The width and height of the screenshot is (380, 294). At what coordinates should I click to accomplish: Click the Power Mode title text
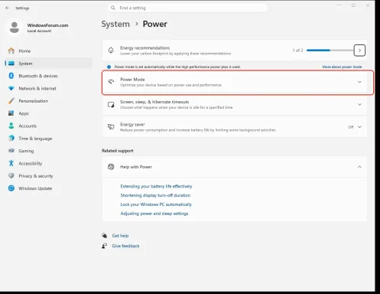pyautogui.click(x=132, y=80)
